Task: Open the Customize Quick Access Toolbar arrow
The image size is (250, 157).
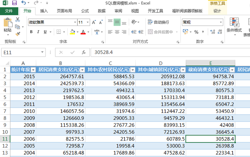Action: pos(47,3)
